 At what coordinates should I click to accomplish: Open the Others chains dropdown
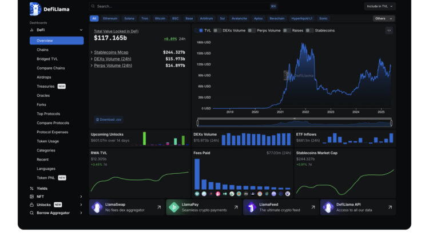383,18
